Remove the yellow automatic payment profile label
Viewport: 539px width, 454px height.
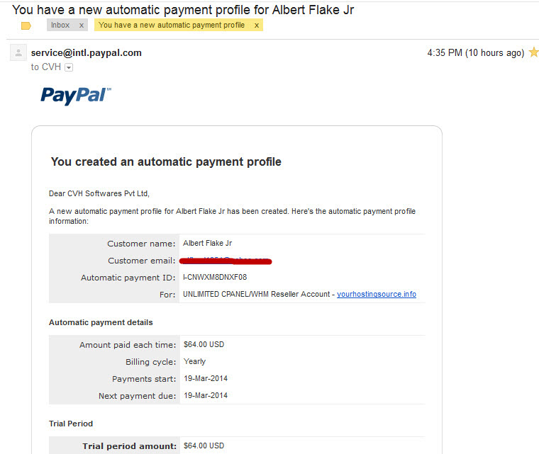point(257,25)
